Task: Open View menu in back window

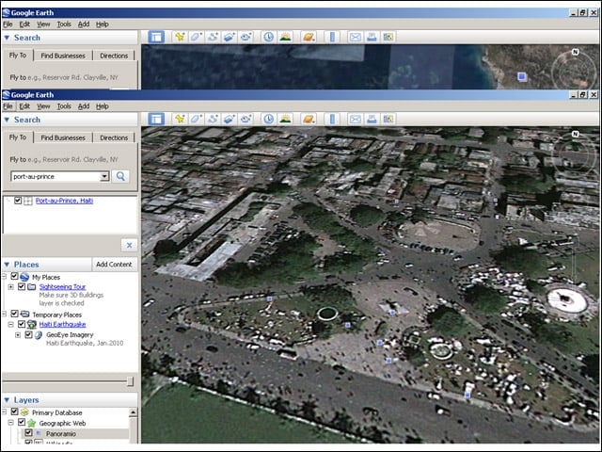Action: [x=43, y=24]
